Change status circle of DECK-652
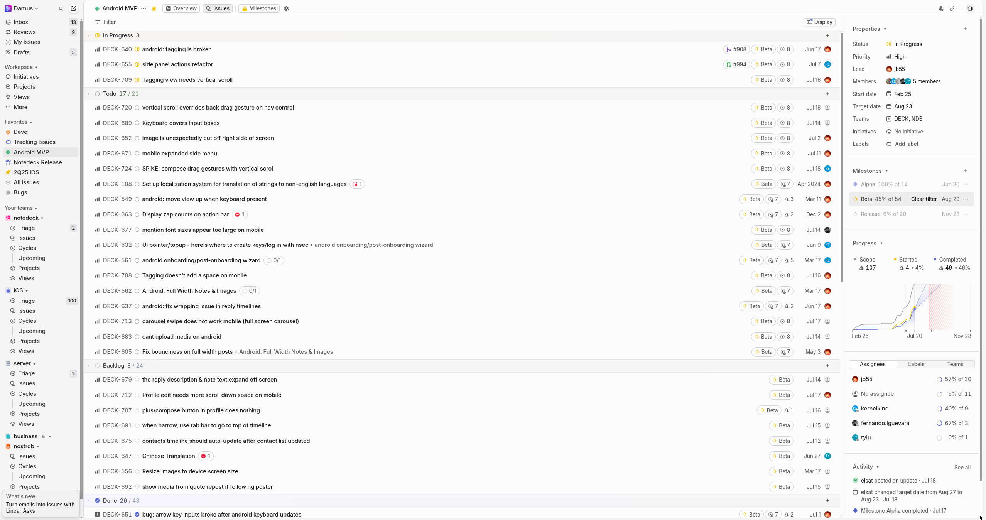This screenshot has height=520, width=986. [x=137, y=138]
